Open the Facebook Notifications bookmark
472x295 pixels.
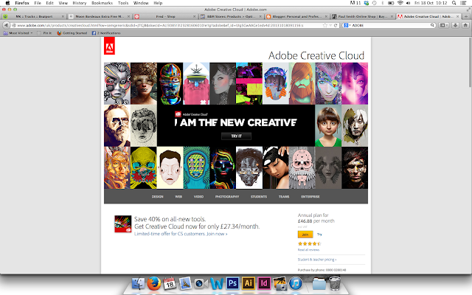(x=106, y=32)
